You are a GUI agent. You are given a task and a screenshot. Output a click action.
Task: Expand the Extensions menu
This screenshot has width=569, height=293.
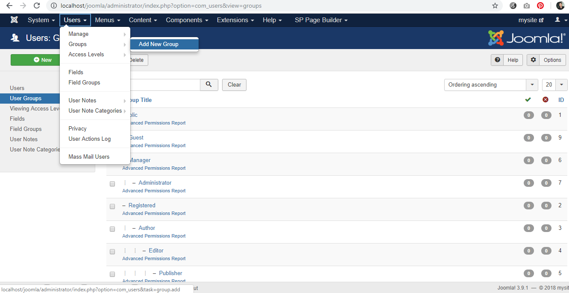coord(235,20)
